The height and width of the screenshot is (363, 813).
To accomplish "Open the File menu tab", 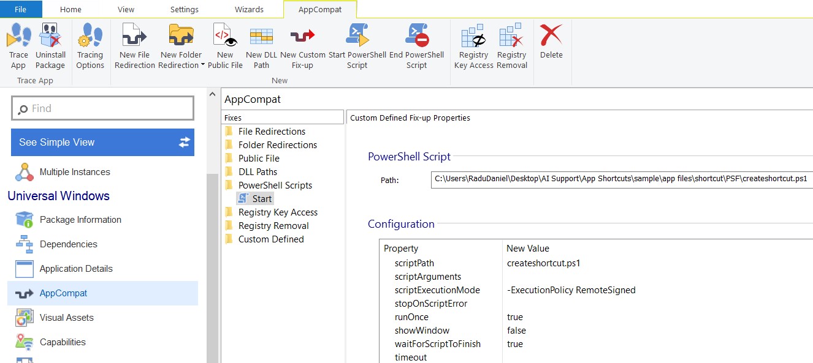I will pyautogui.click(x=21, y=9).
